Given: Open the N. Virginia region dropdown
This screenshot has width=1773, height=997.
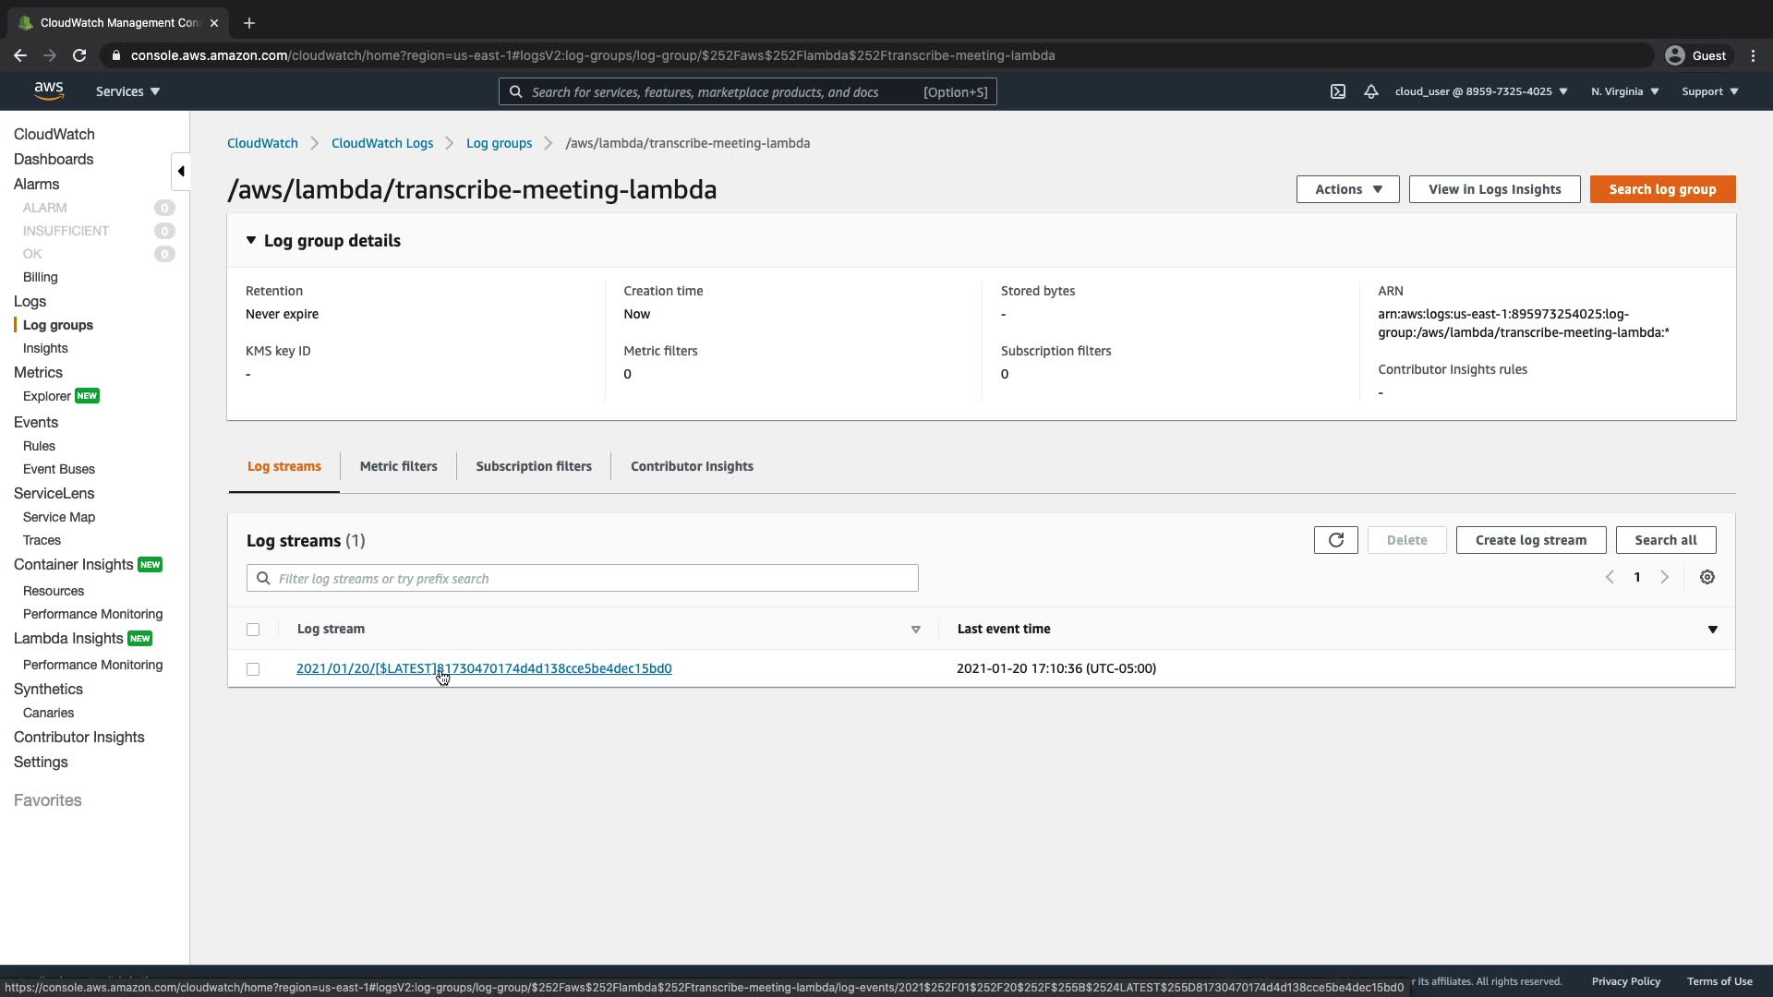Looking at the screenshot, I should tap(1624, 91).
